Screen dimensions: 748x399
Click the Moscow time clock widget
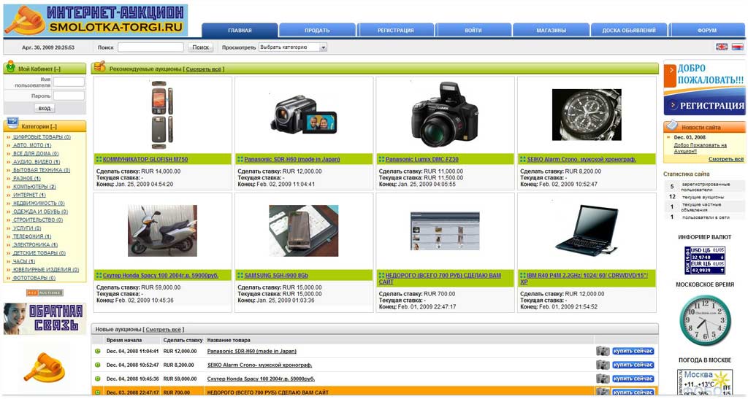pyautogui.click(x=705, y=320)
